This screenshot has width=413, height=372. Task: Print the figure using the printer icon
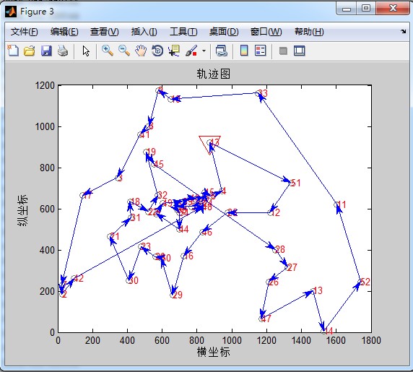pyautogui.click(x=63, y=51)
